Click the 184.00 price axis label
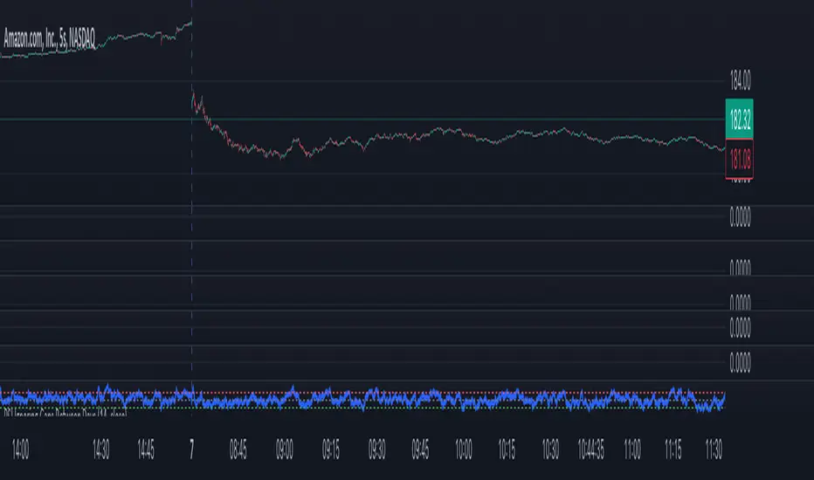 [739, 82]
